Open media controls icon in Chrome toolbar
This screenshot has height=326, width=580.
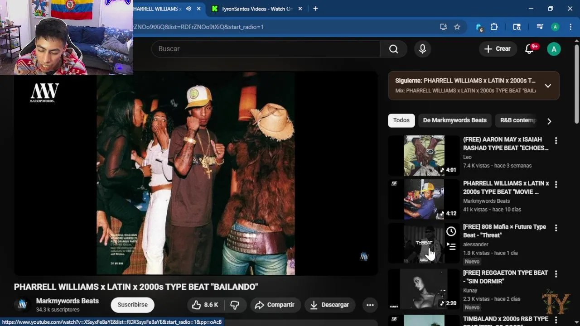pyautogui.click(x=540, y=27)
